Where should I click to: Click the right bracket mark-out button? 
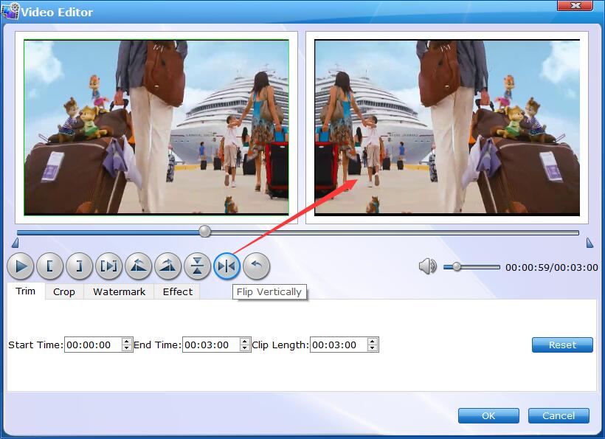point(80,266)
